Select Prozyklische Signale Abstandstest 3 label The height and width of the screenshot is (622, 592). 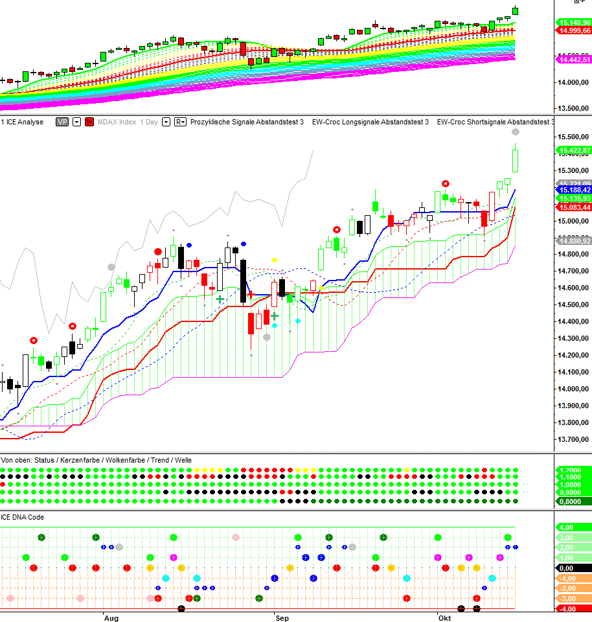(x=247, y=122)
